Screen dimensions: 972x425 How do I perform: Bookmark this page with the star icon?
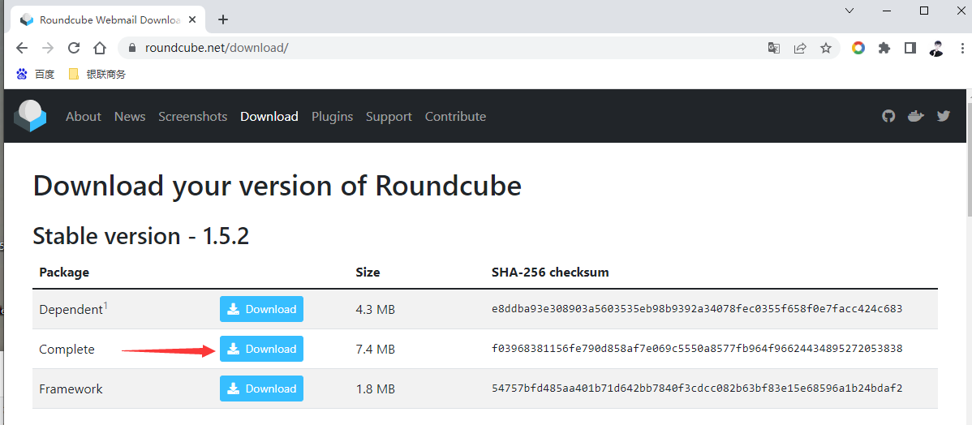[826, 48]
